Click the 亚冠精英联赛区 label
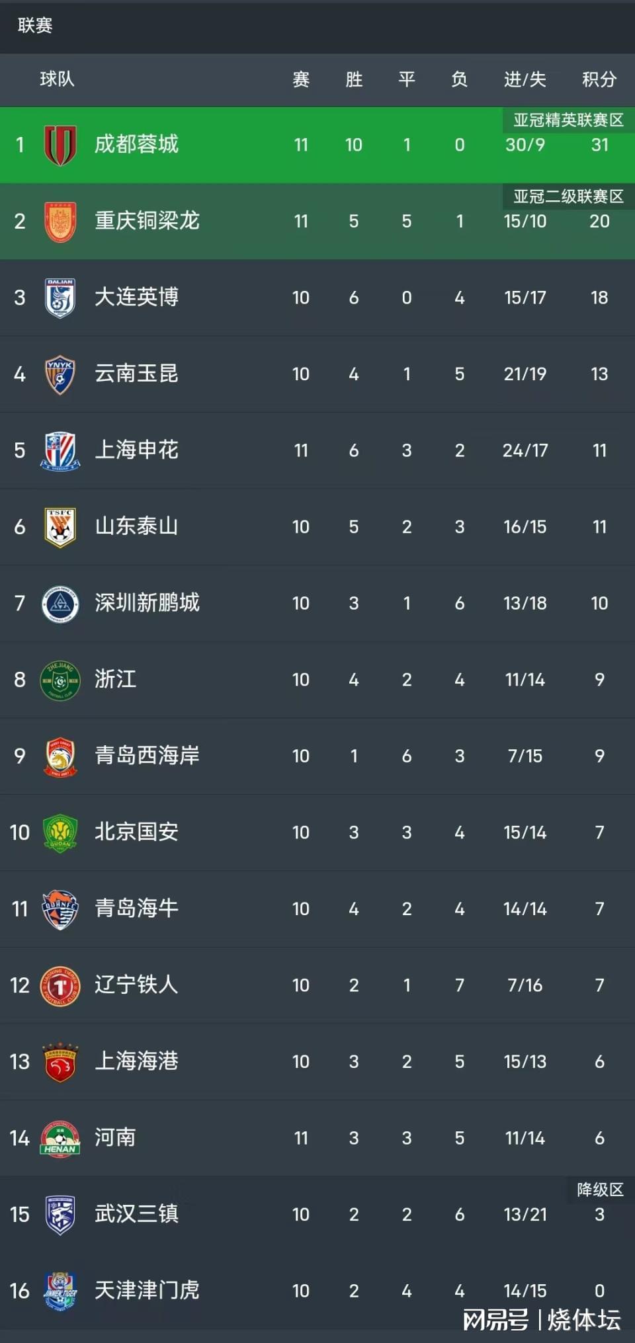The width and height of the screenshot is (635, 1343). click(569, 120)
